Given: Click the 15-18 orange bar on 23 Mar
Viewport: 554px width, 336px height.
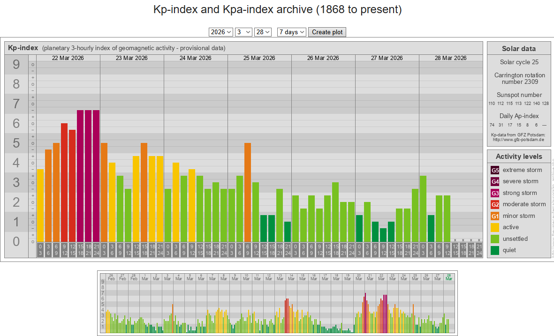Looking at the screenshot, I should (x=144, y=192).
